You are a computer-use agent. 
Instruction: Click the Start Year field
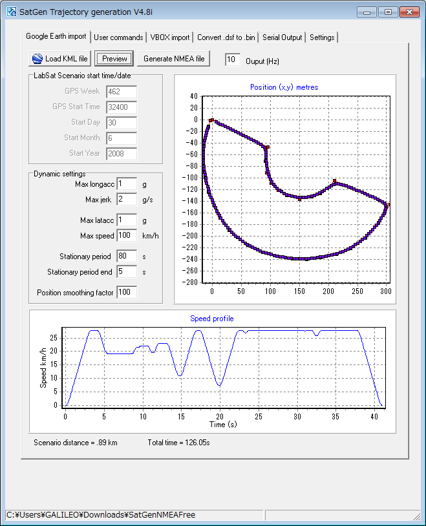[x=122, y=153]
